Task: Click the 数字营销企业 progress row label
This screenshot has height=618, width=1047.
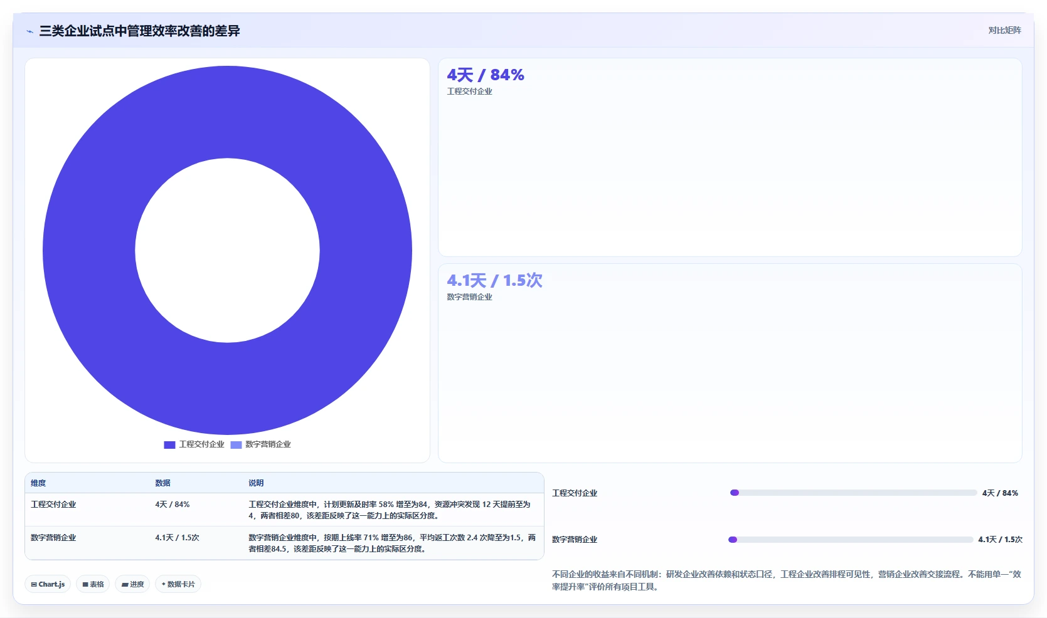Action: [x=575, y=540]
